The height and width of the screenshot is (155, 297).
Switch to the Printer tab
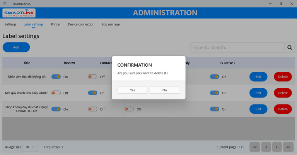(56, 24)
